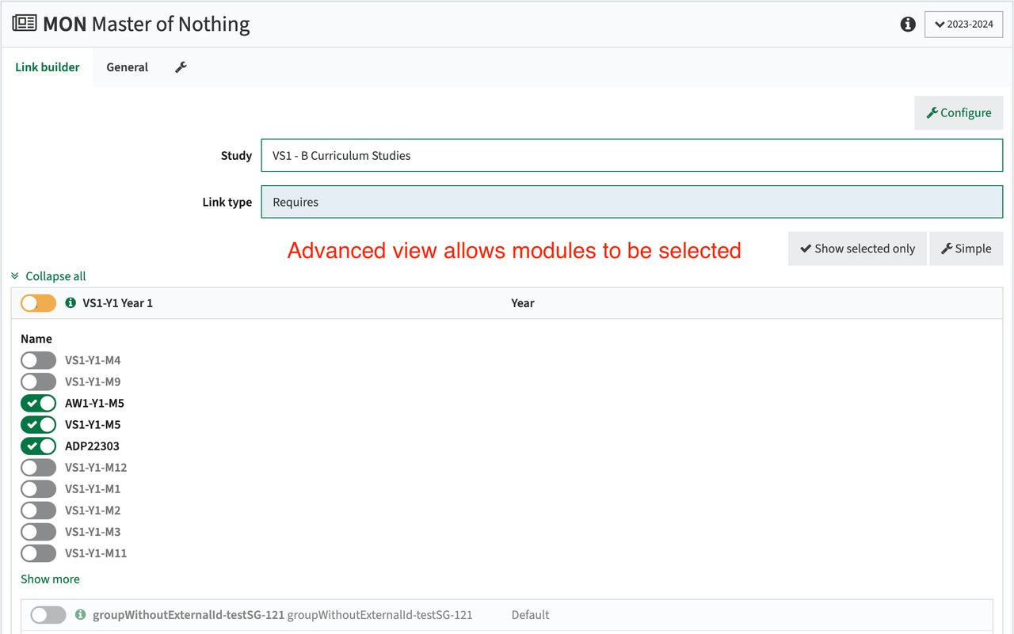Click the Default type label
Image resolution: width=1014 pixels, height=634 pixels.
[530, 614]
